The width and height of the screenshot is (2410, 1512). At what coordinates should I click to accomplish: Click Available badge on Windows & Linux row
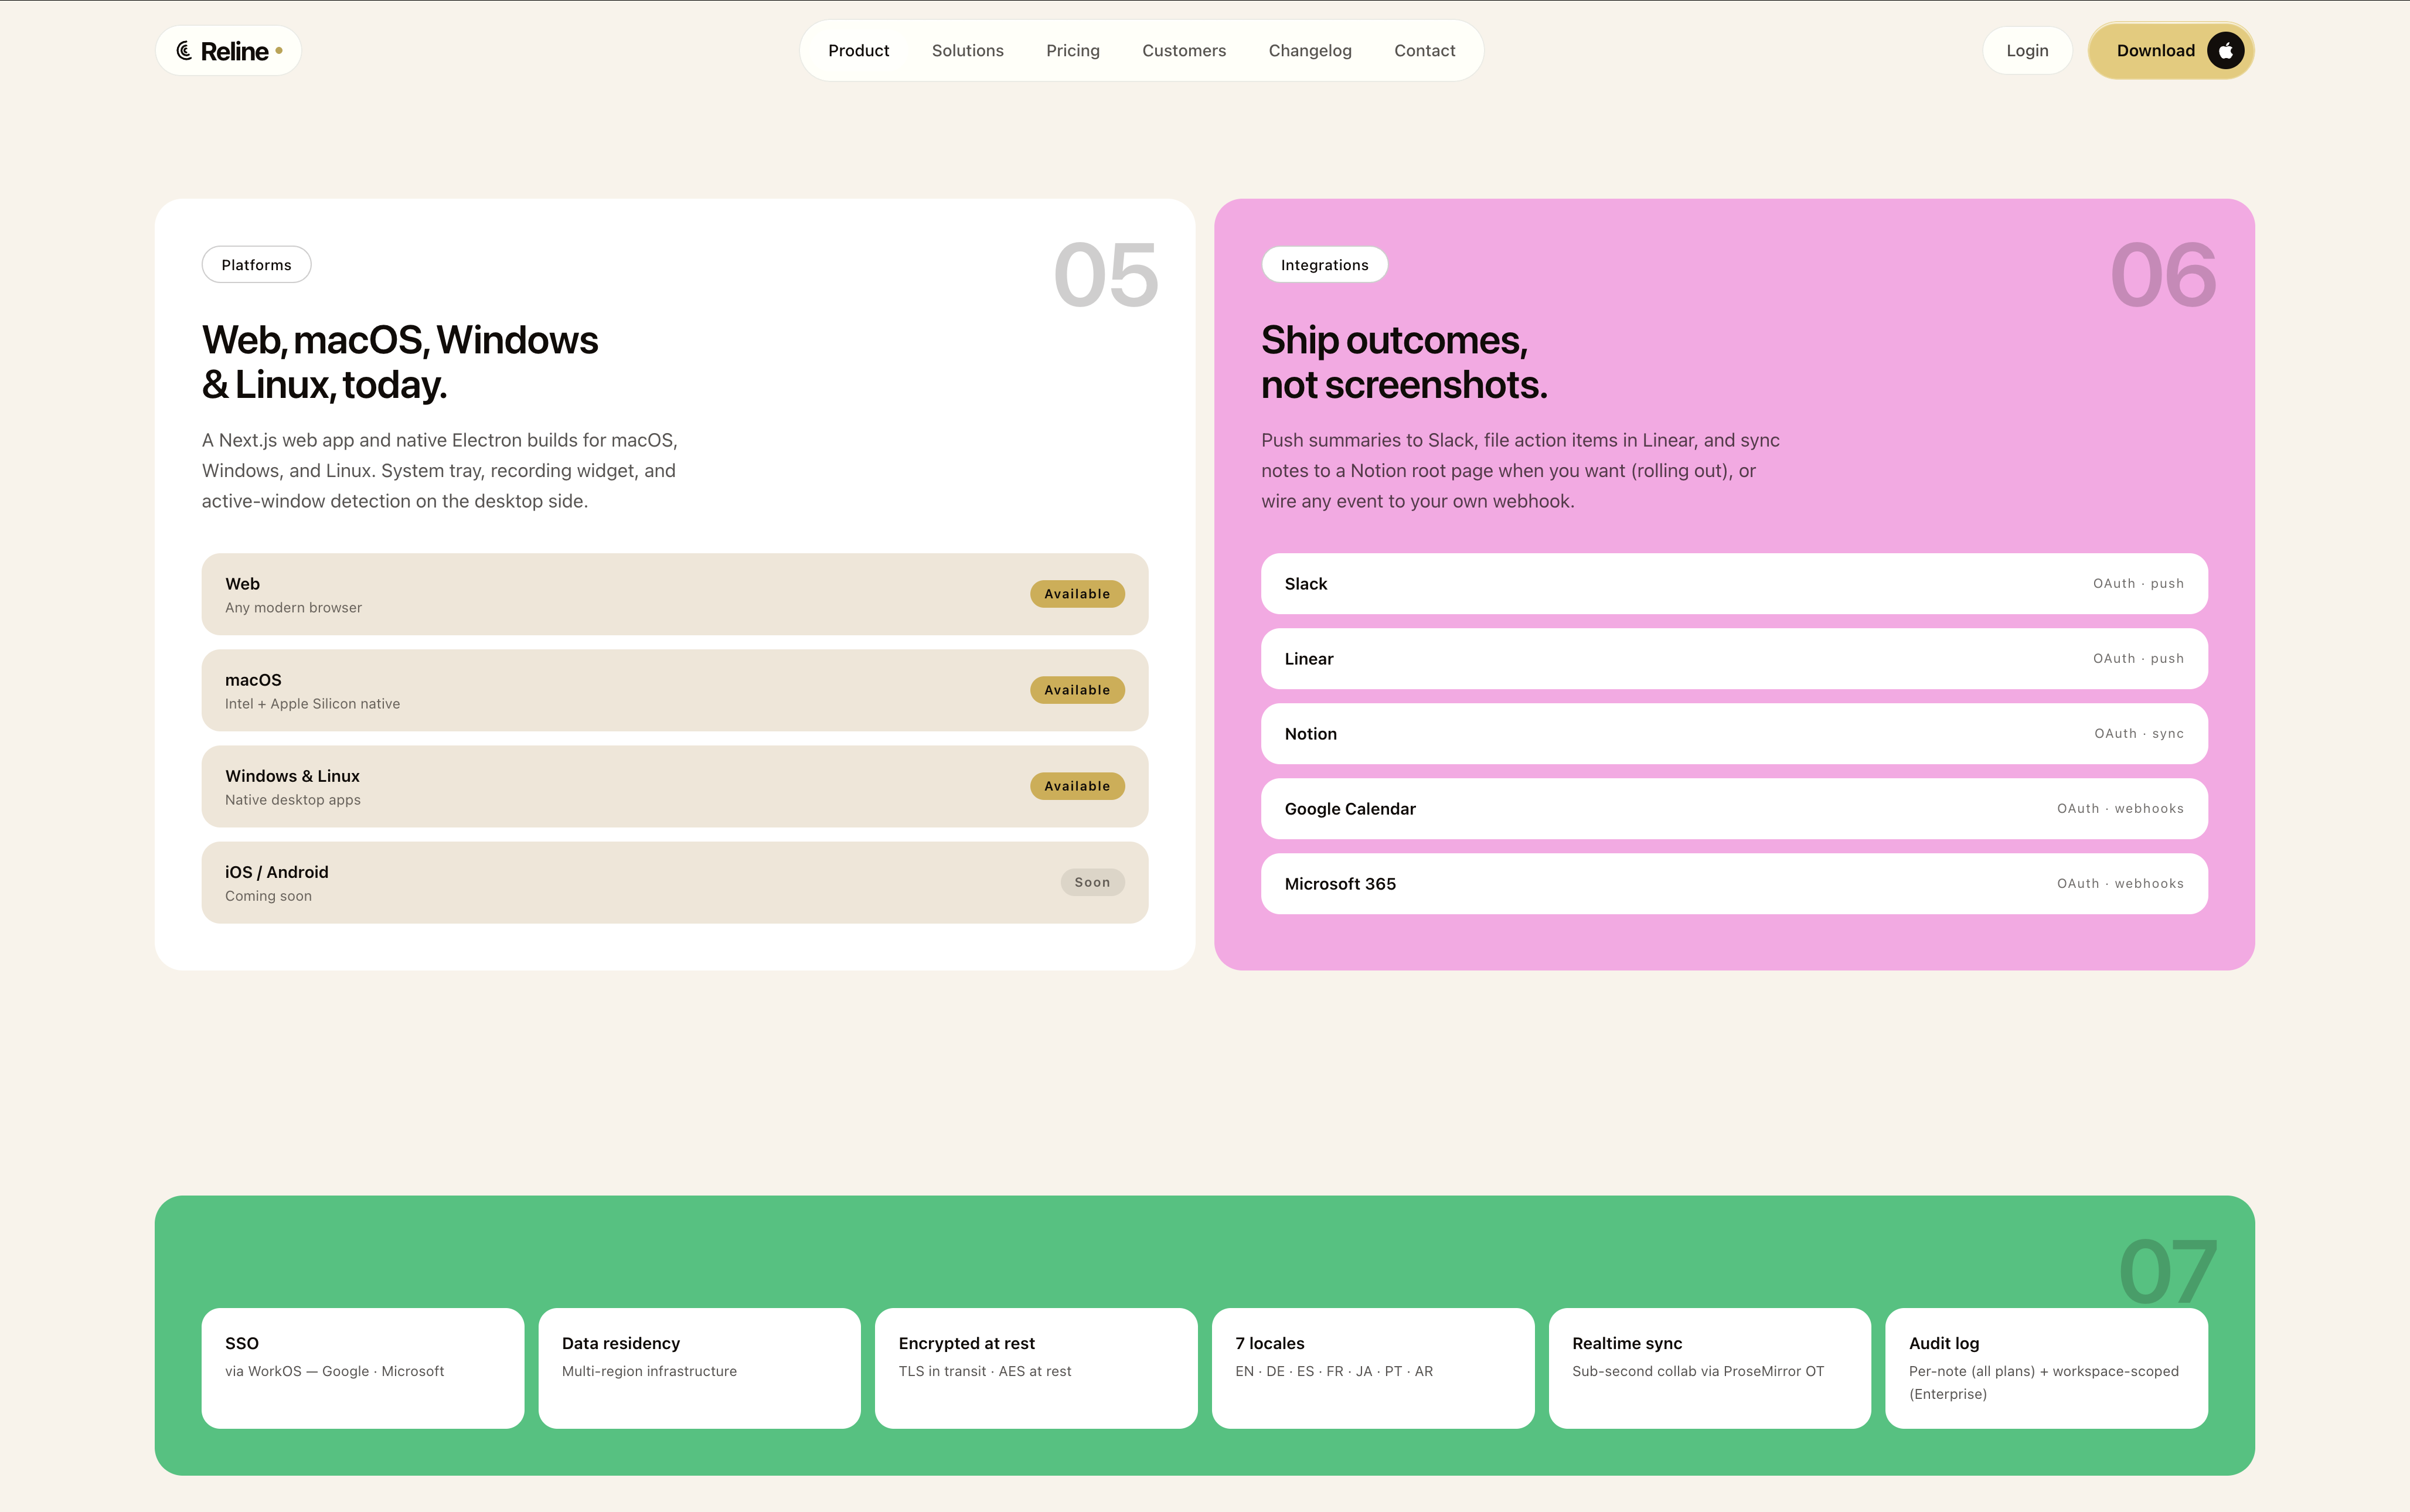[x=1077, y=786]
